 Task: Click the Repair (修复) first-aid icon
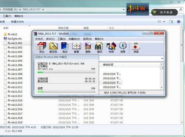(136, 46)
